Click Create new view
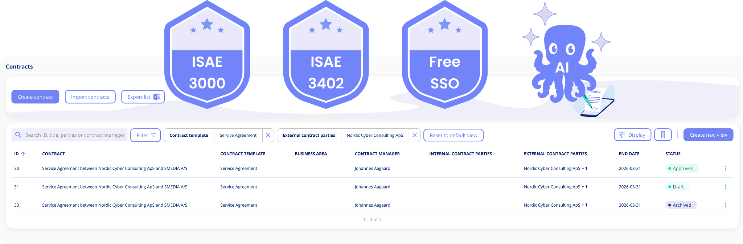 pos(708,135)
